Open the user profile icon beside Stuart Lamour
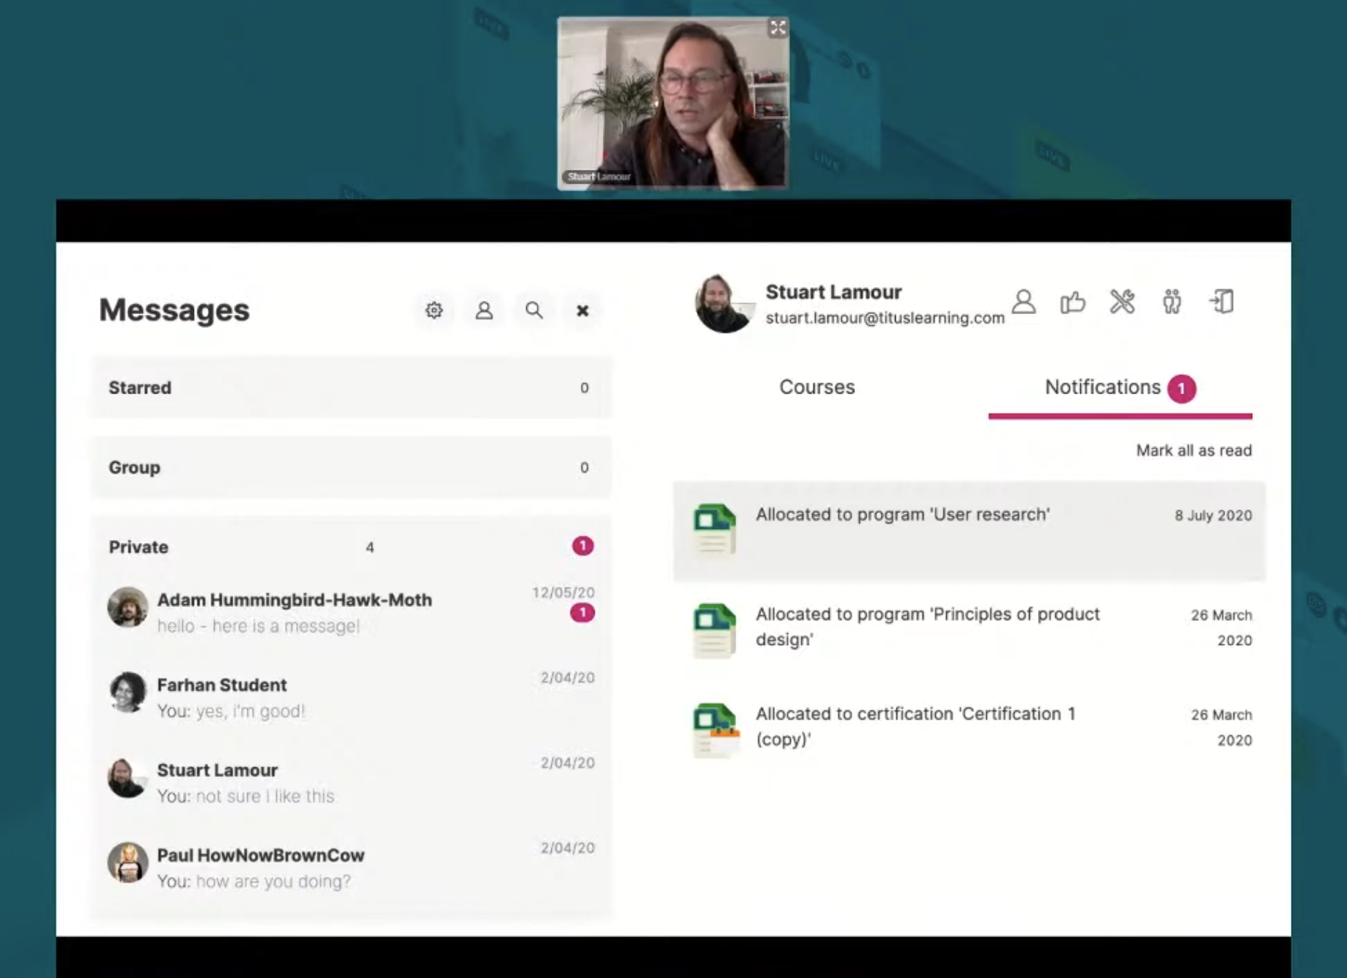 click(x=1023, y=301)
